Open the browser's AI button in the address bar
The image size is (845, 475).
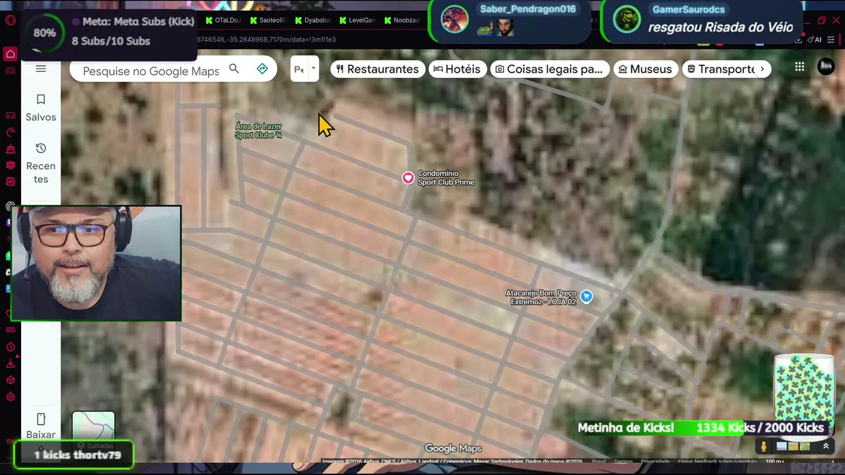pyautogui.click(x=815, y=40)
